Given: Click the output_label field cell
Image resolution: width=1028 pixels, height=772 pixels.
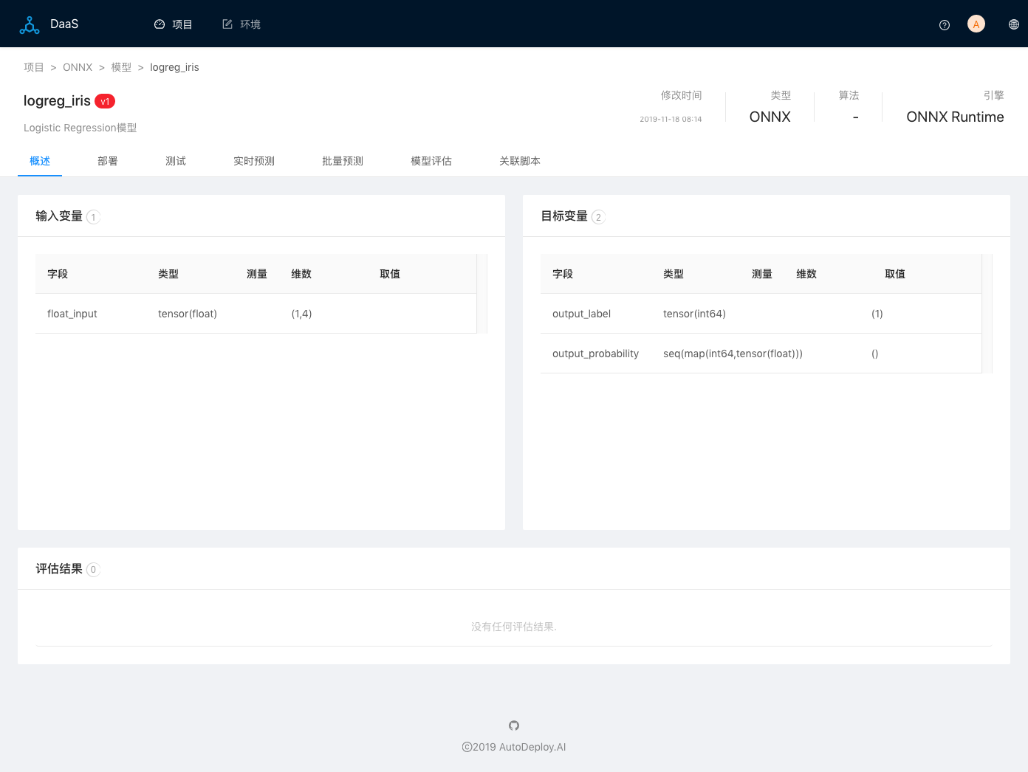Looking at the screenshot, I should pyautogui.click(x=582, y=314).
